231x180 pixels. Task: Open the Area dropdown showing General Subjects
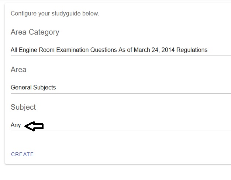coord(121,88)
